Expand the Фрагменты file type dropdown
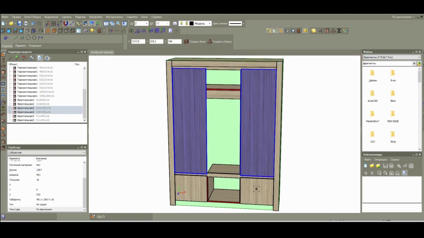Viewport: 424px width, 238px height. (x=419, y=57)
